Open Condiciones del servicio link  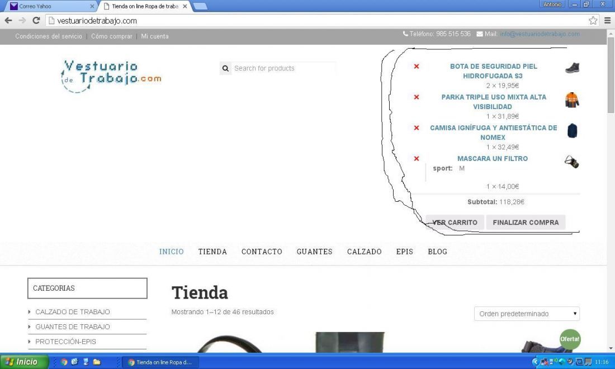pyautogui.click(x=49, y=36)
